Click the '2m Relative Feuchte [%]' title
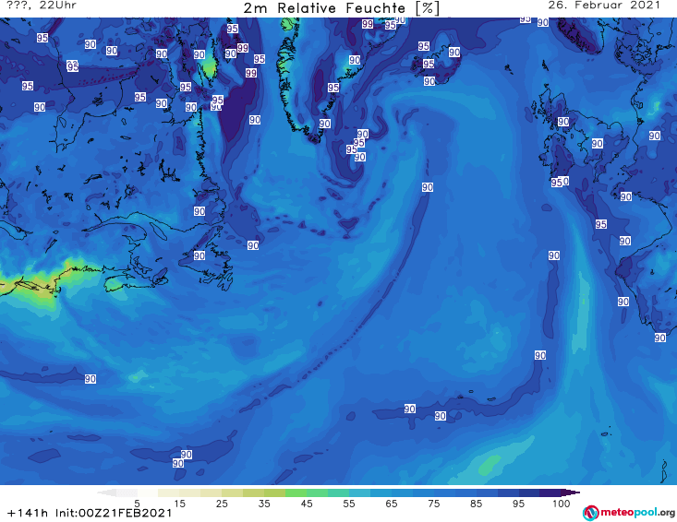The image size is (677, 522). [x=342, y=8]
